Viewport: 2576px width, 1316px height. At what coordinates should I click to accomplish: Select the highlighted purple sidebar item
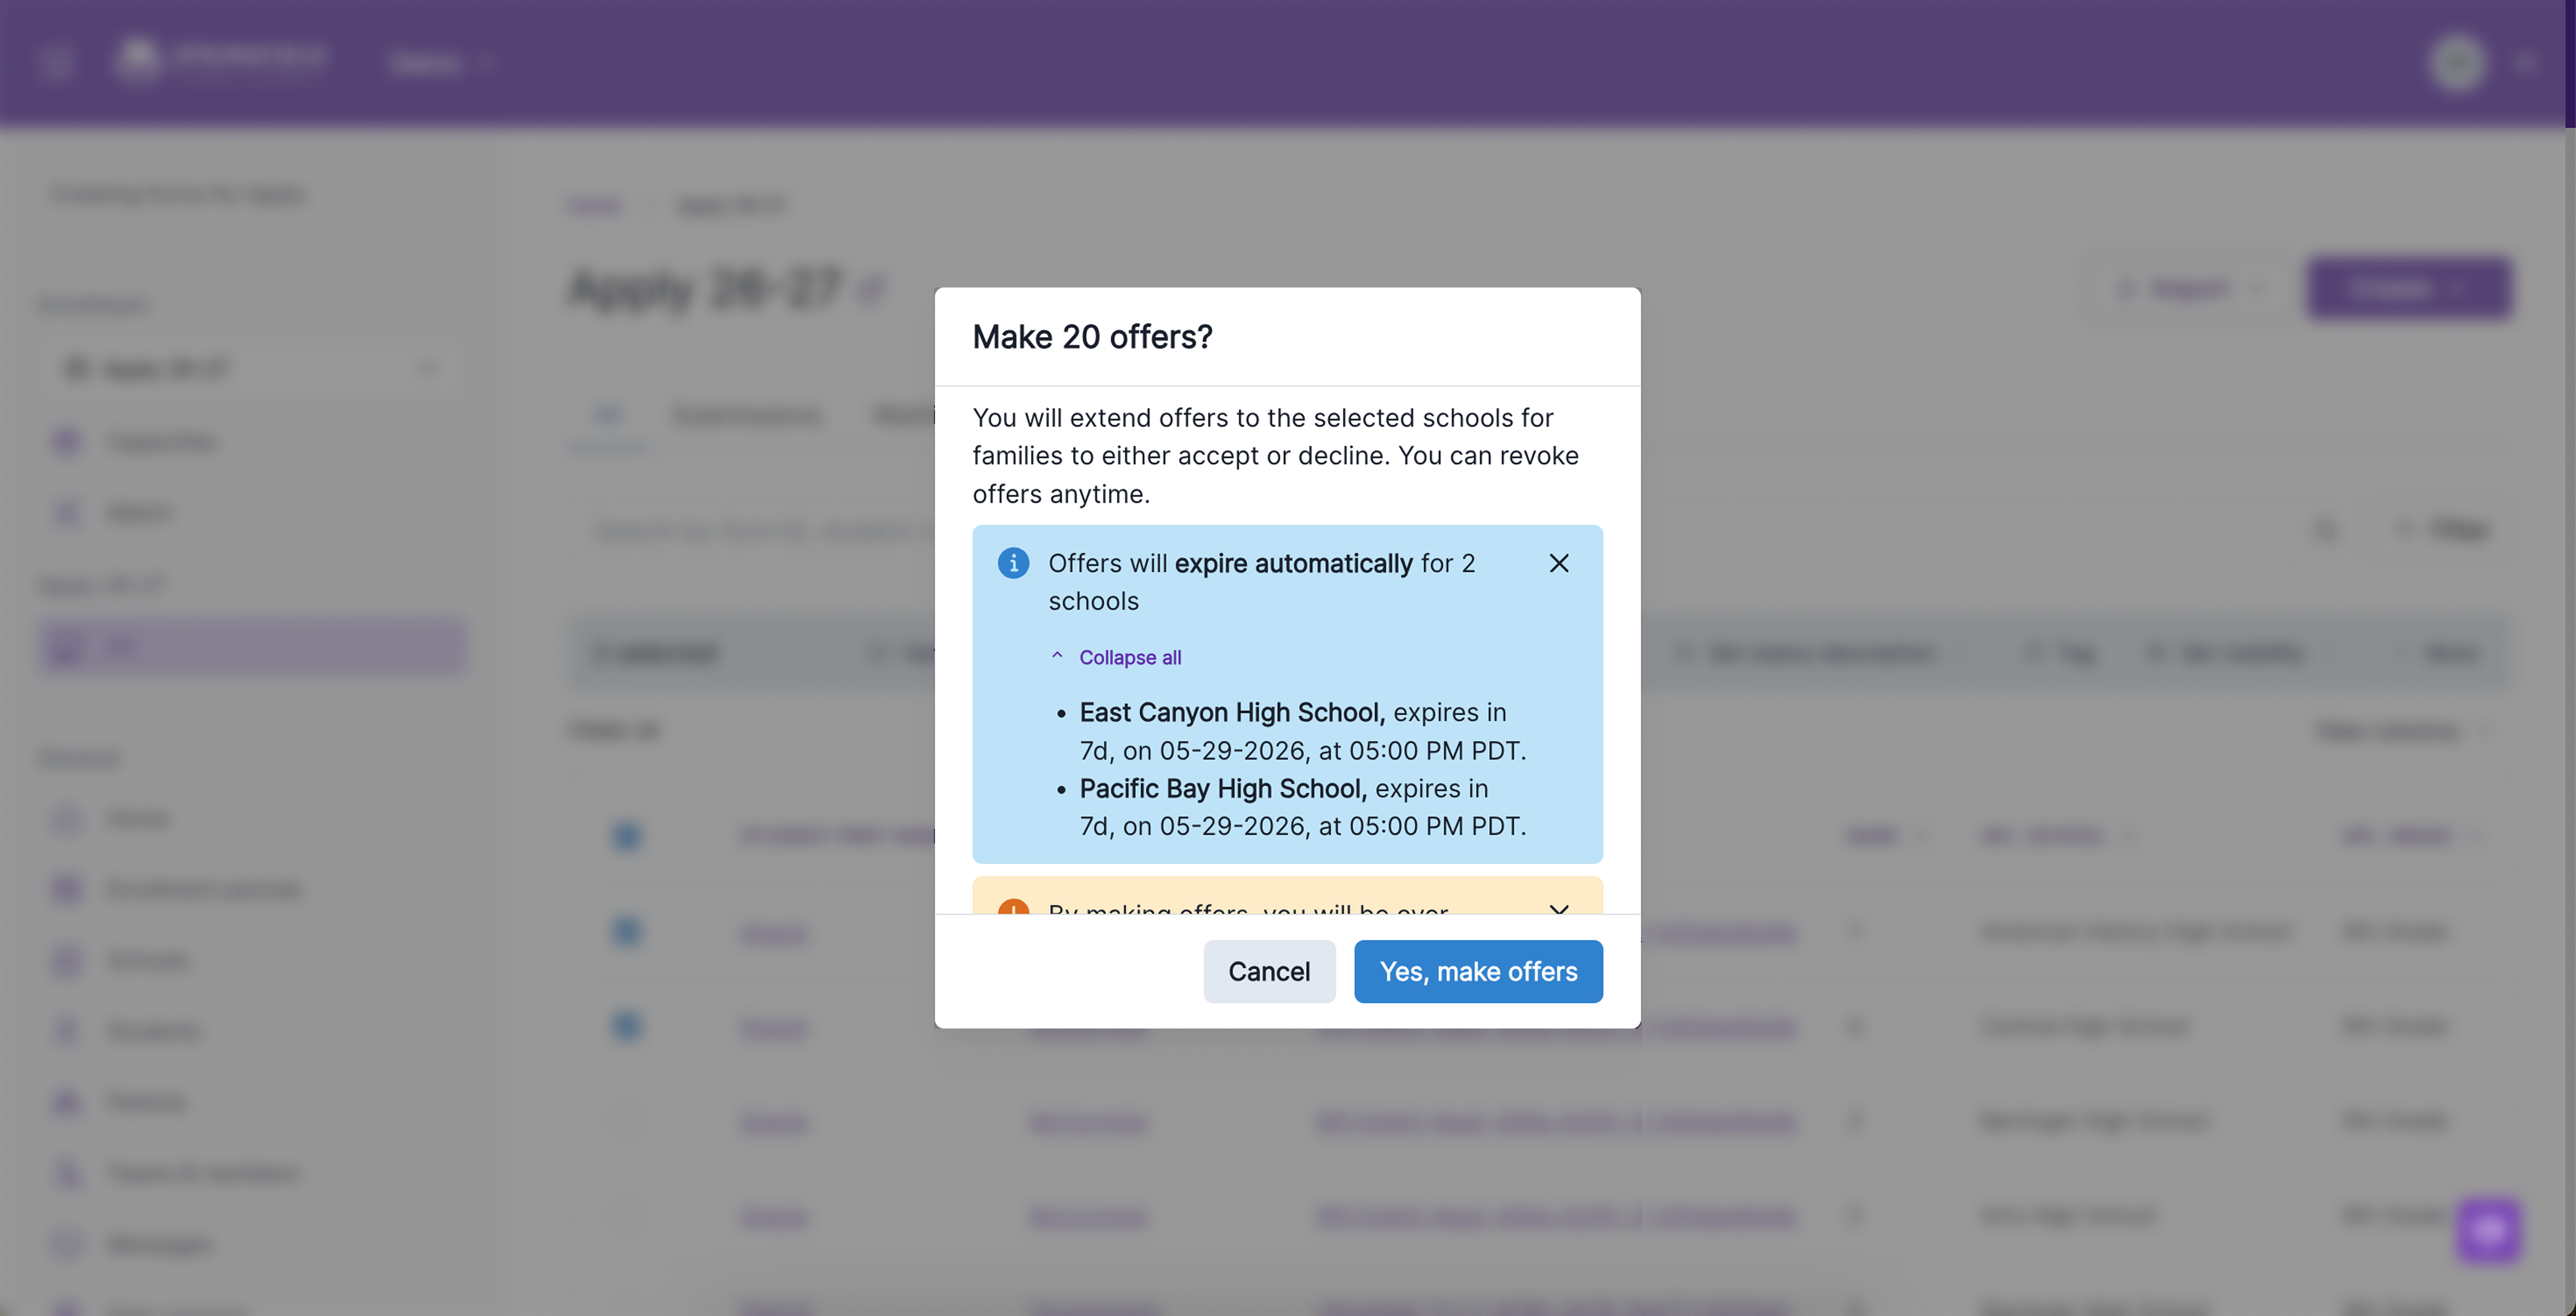pos(252,648)
